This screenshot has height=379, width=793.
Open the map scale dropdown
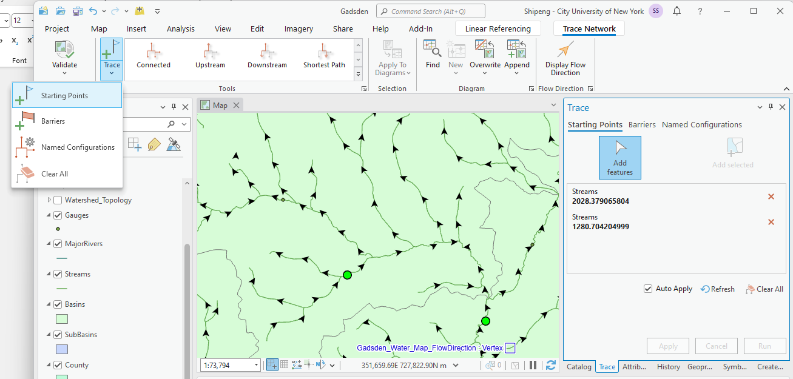(x=257, y=365)
